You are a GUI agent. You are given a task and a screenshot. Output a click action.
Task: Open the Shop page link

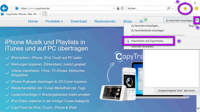click(127, 21)
